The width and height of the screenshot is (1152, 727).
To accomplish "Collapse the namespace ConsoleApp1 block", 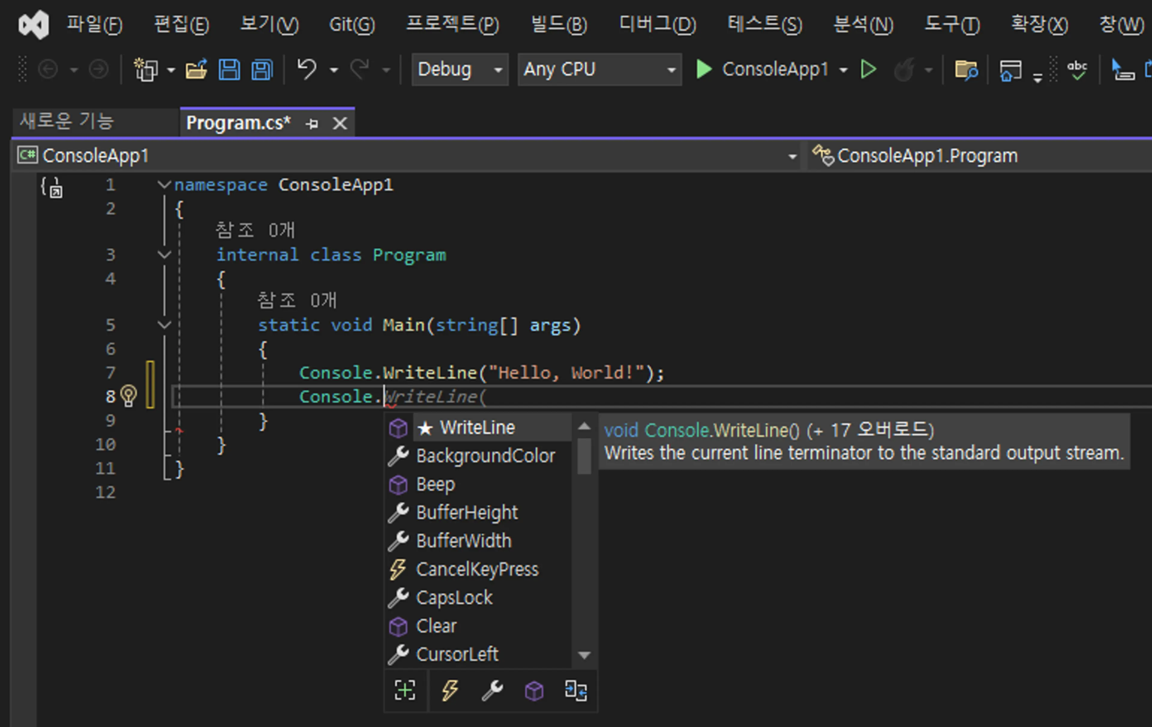I will tap(164, 184).
